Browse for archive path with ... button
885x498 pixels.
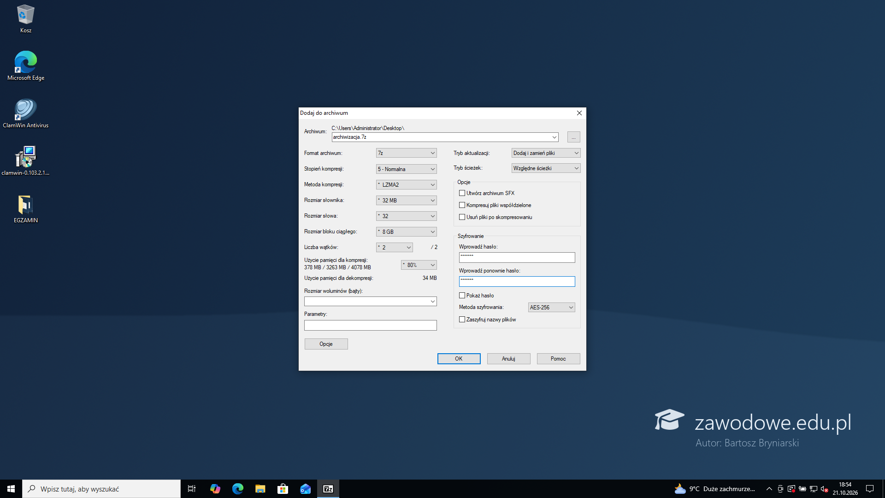pos(573,137)
